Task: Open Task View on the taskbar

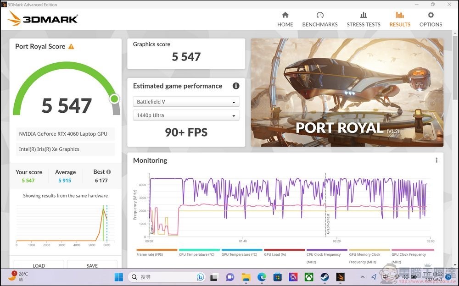Action: pos(214,277)
